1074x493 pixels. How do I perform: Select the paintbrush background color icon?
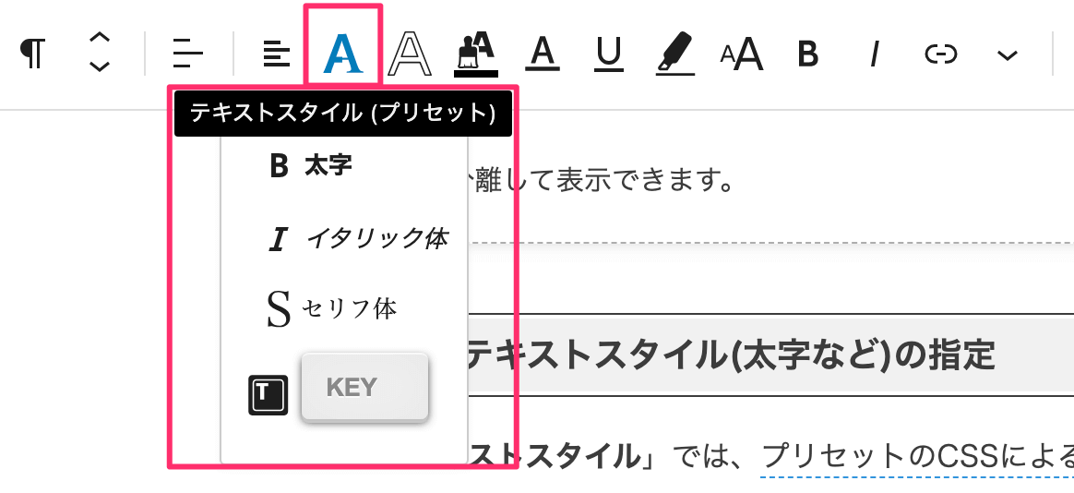click(476, 54)
